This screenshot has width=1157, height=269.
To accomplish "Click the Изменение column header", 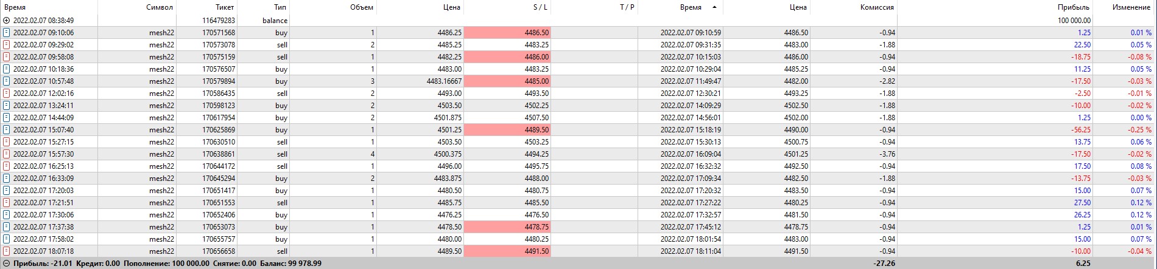I will coord(1131,7).
